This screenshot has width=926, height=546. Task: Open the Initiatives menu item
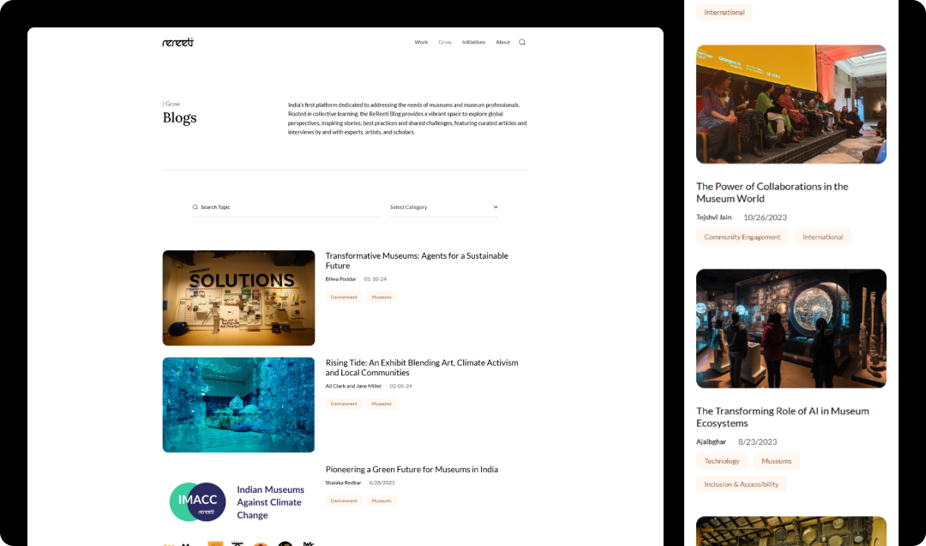coord(473,42)
